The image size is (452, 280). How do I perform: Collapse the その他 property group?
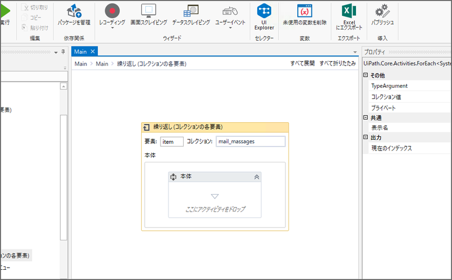tap(366, 75)
